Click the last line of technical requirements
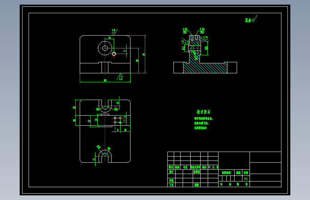 pyautogui.click(x=200, y=128)
